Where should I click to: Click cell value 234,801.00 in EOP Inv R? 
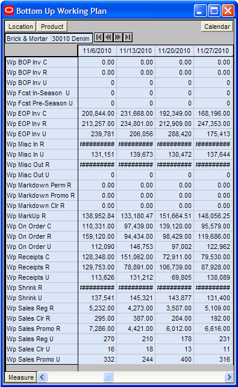coord(136,124)
